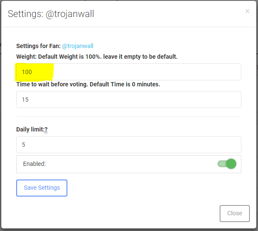Select the 'Settings: @trojanwall' dialog title
This screenshot has height=231, width=258.
[51, 14]
